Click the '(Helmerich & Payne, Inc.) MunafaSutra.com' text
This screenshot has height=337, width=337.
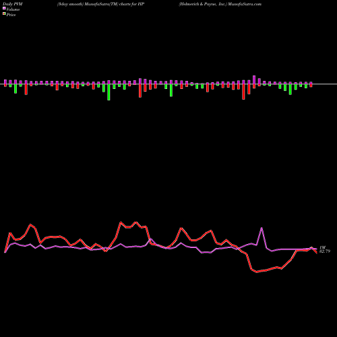(x=220, y=4)
